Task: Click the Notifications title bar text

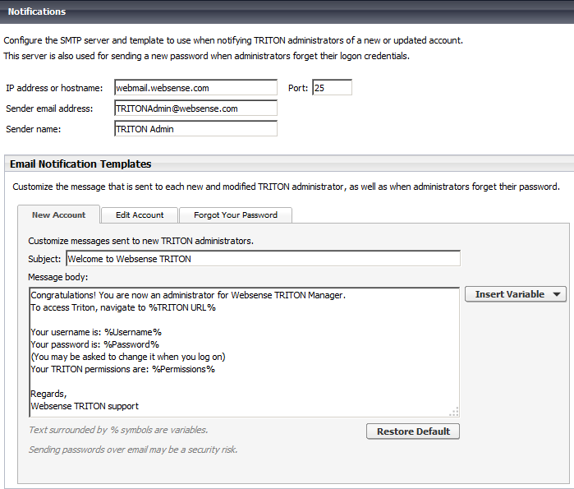Action: (37, 12)
